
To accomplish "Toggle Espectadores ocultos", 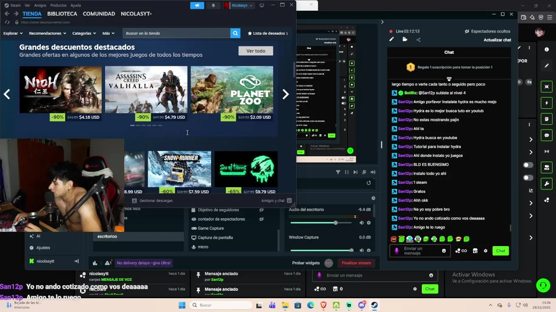I will click(487, 31).
